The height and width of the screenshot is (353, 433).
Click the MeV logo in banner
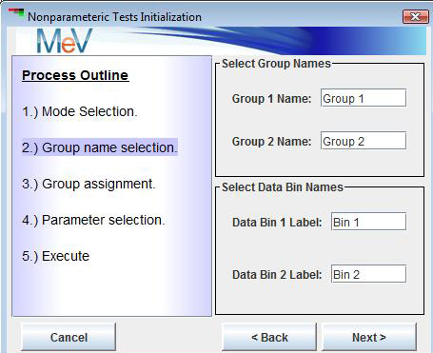pyautogui.click(x=65, y=41)
